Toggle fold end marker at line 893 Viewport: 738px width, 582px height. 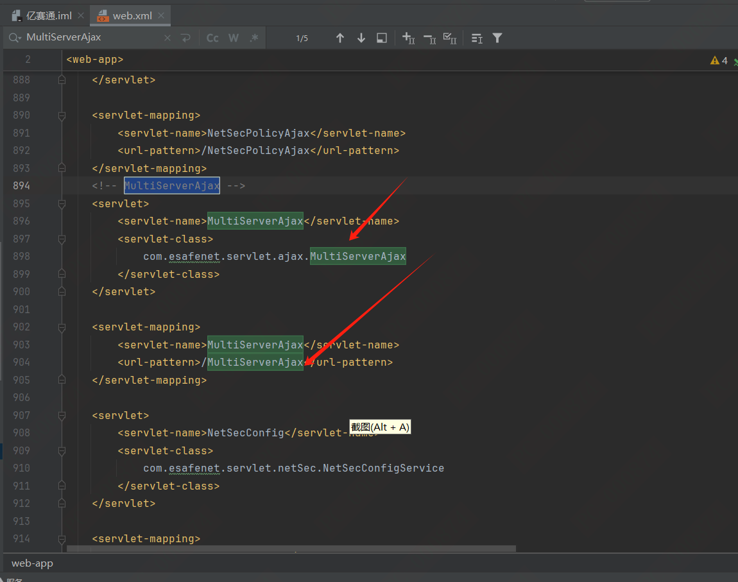pyautogui.click(x=62, y=168)
